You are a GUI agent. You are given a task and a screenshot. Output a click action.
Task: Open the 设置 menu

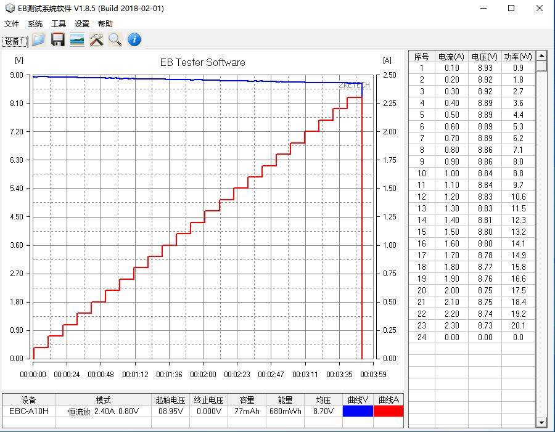(82, 24)
